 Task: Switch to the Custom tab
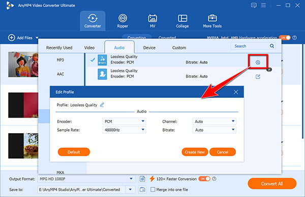coord(179,48)
